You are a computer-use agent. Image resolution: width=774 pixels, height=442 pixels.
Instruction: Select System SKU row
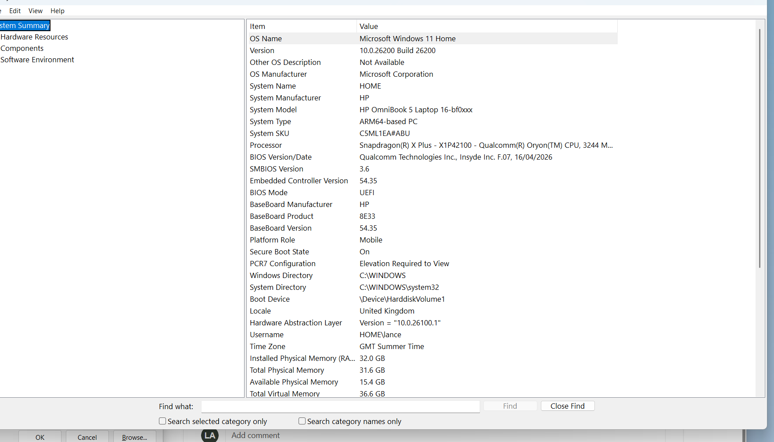point(433,133)
